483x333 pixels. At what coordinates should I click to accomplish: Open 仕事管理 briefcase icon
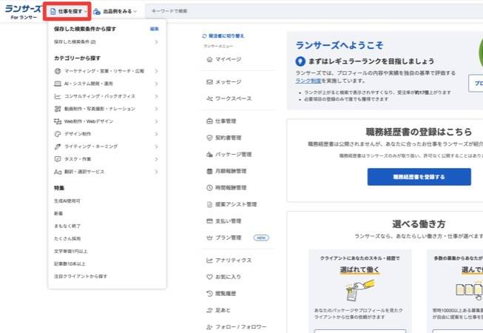[x=209, y=121]
